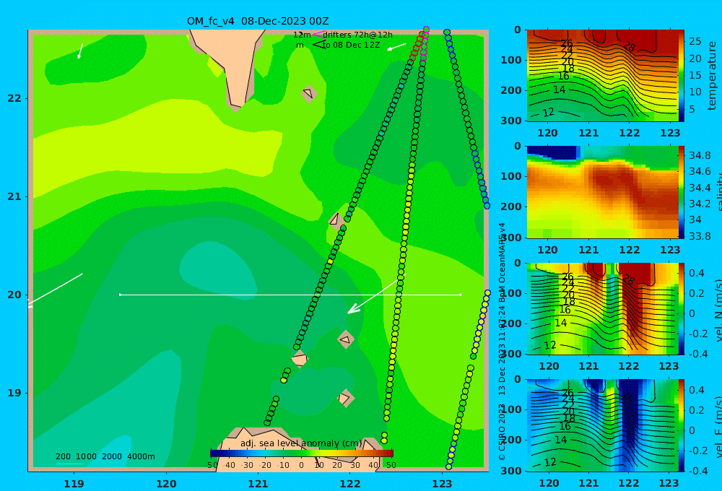Click the small white arrow near 119°E 22.5°N
The height and width of the screenshot is (491, 722).
[x=80, y=51]
